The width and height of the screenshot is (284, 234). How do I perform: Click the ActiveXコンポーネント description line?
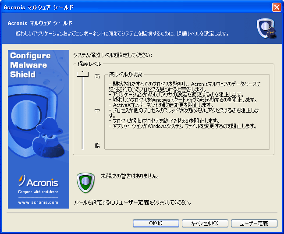(161, 105)
